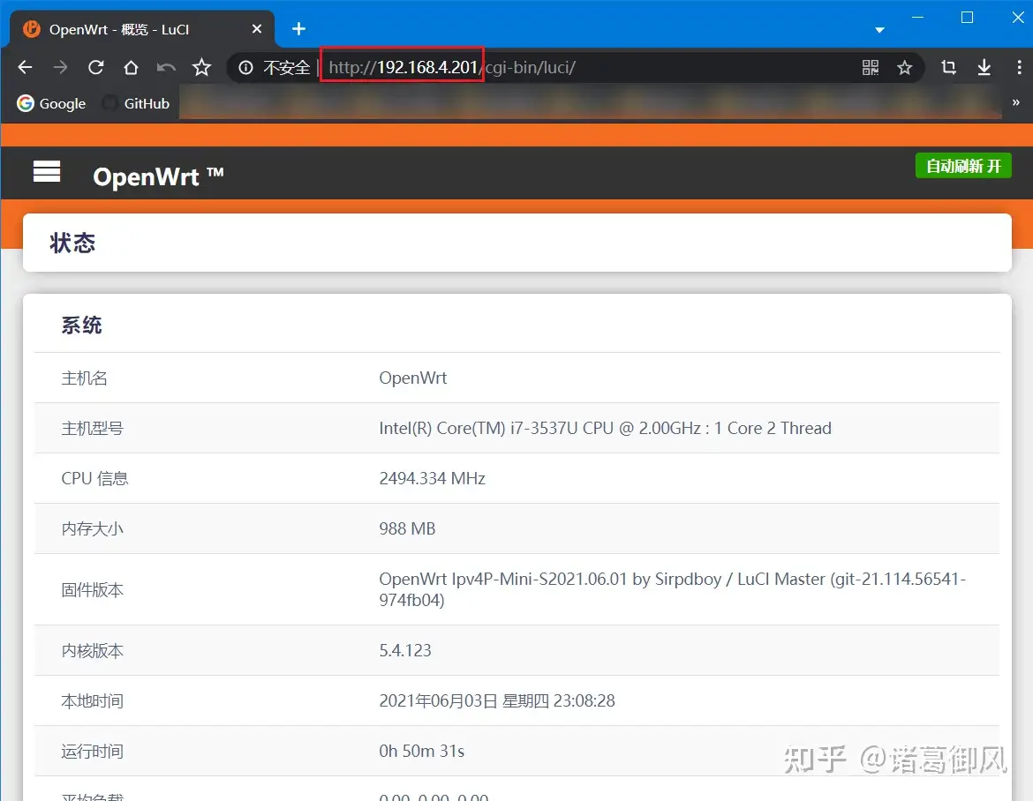Viewport: 1033px width, 801px height.
Task: Open the browser three-dot menu
Action: pyautogui.click(x=1019, y=67)
